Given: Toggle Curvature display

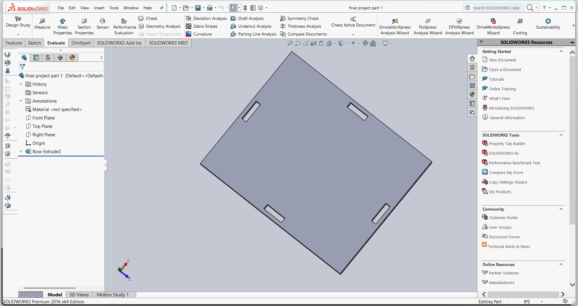Looking at the screenshot, I should (199, 34).
